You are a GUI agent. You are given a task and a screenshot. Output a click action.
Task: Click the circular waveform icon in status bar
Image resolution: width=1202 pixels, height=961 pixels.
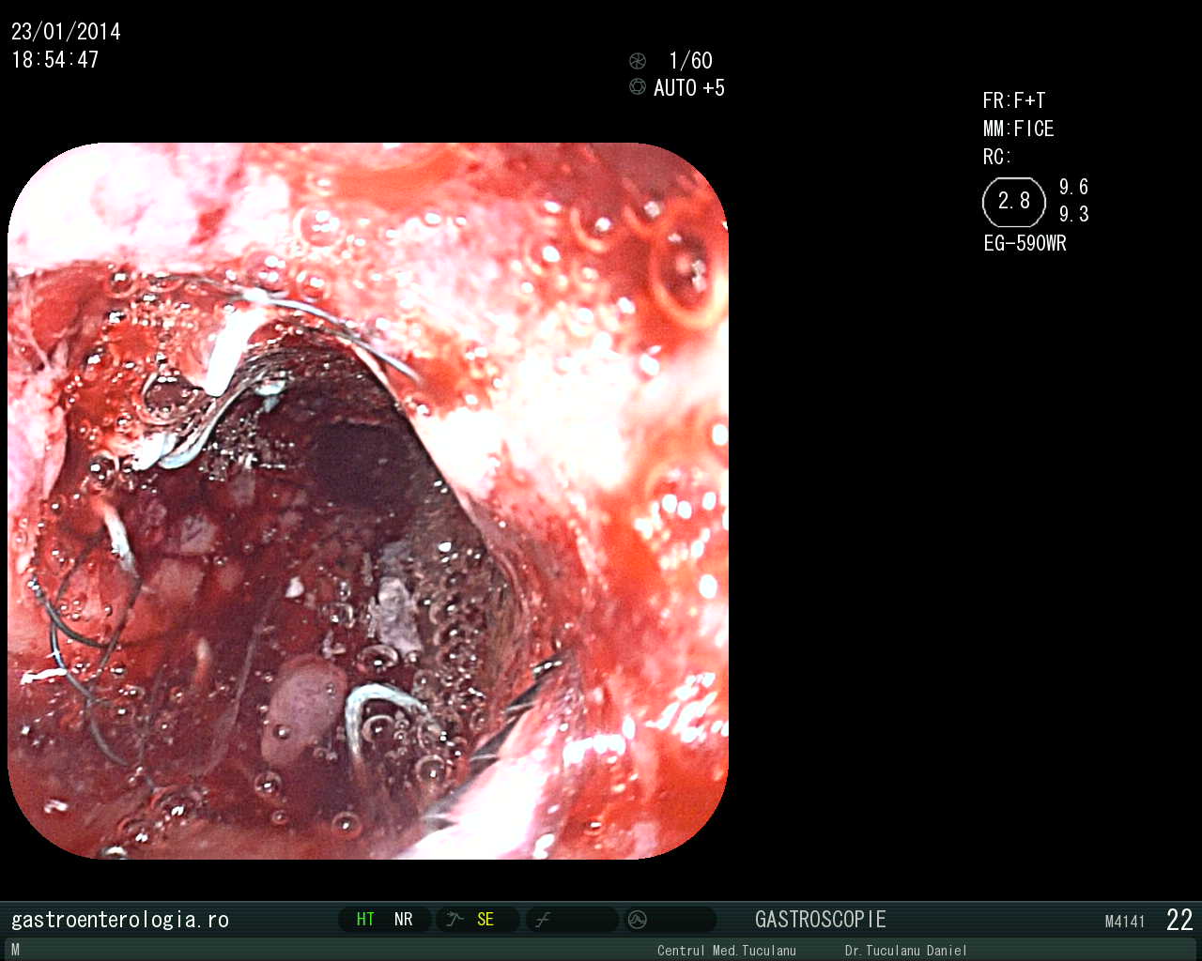click(638, 920)
